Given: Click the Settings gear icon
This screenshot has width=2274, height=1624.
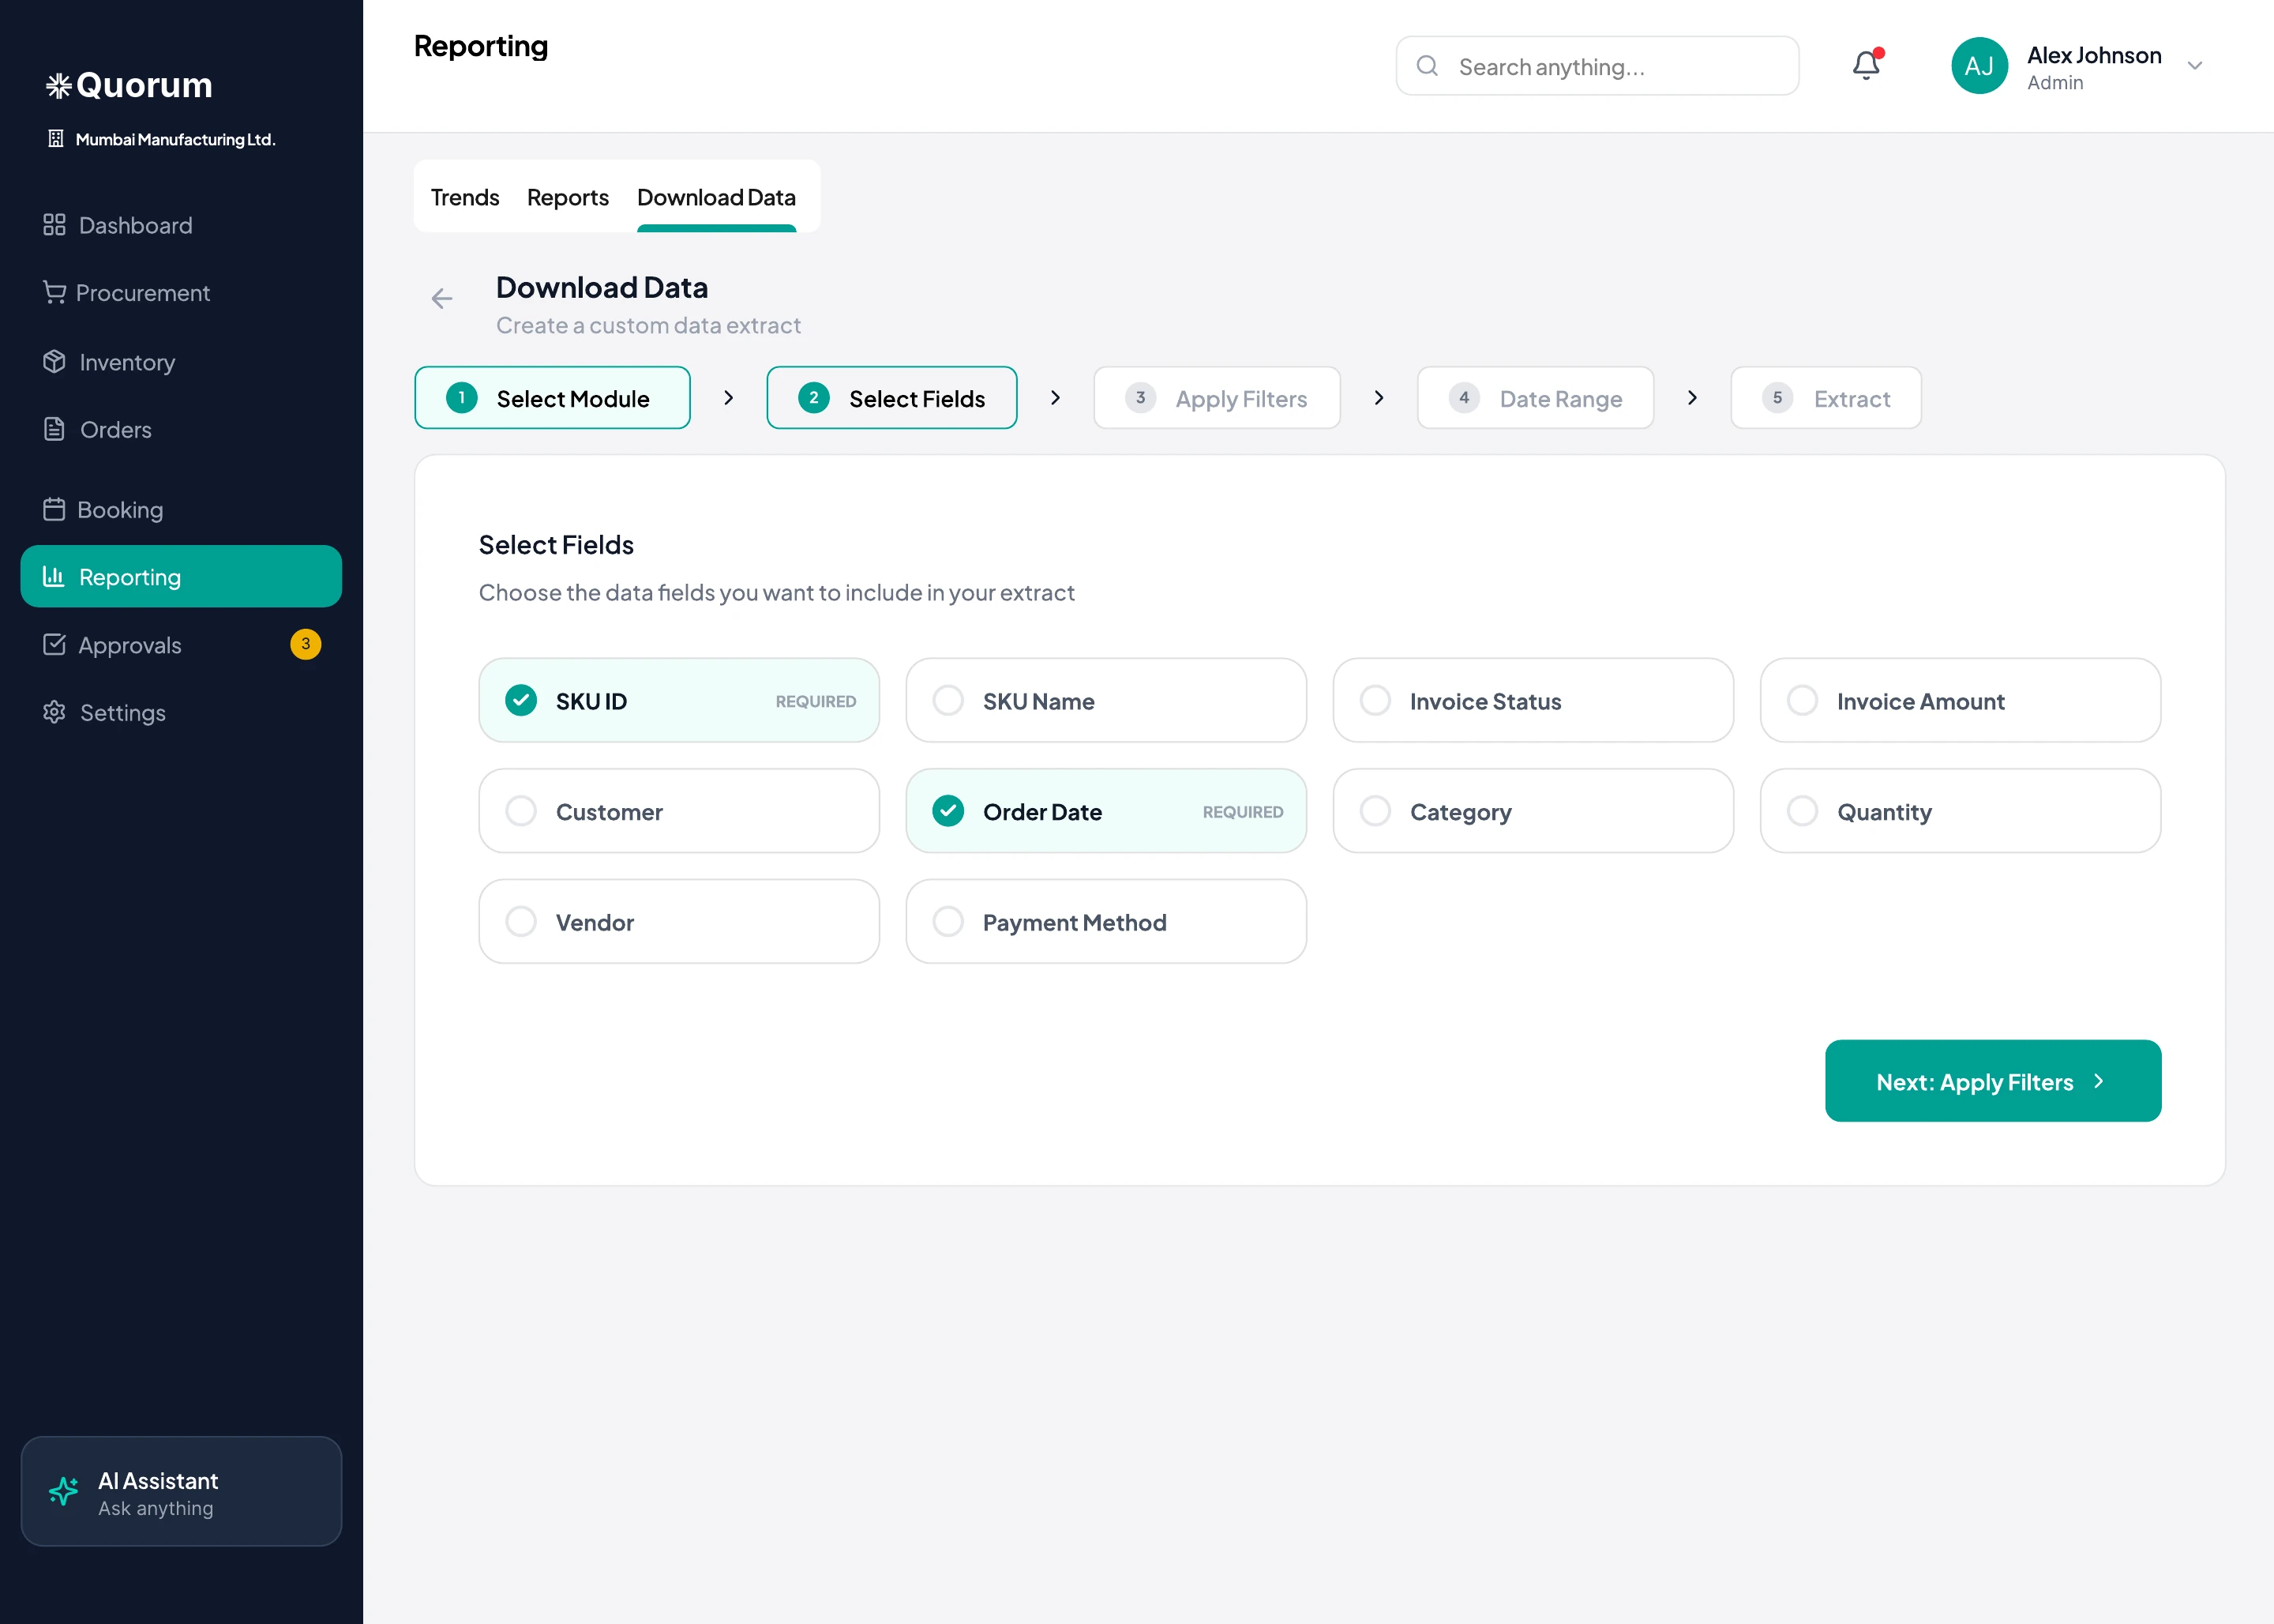Looking at the screenshot, I should click(x=54, y=712).
